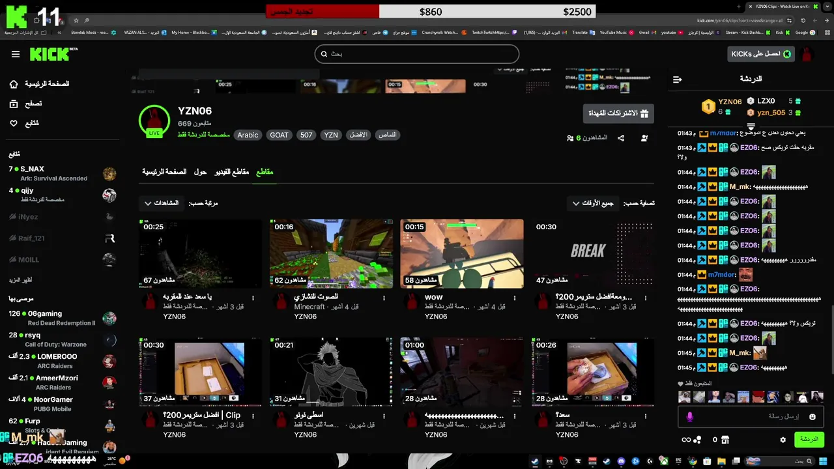This screenshot has width=834, height=469.
Task: Click the احصل على KICKs button
Action: click(761, 54)
